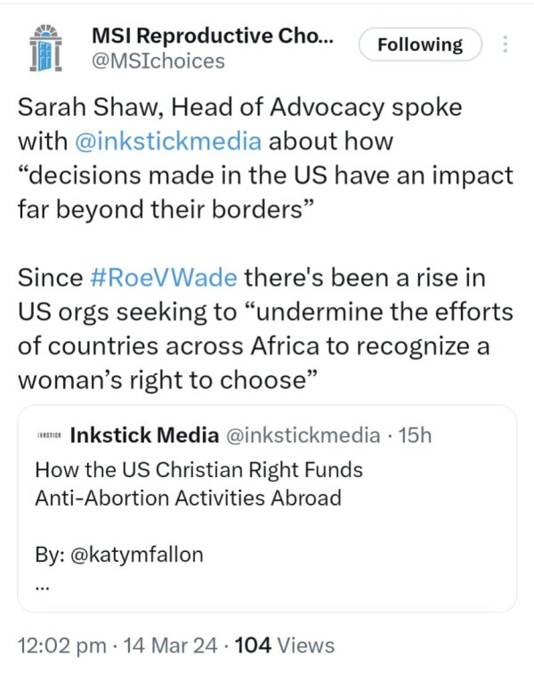Screen dimensions: 534x674
Task: Click the @MSIchoices handle
Action: coord(158,61)
